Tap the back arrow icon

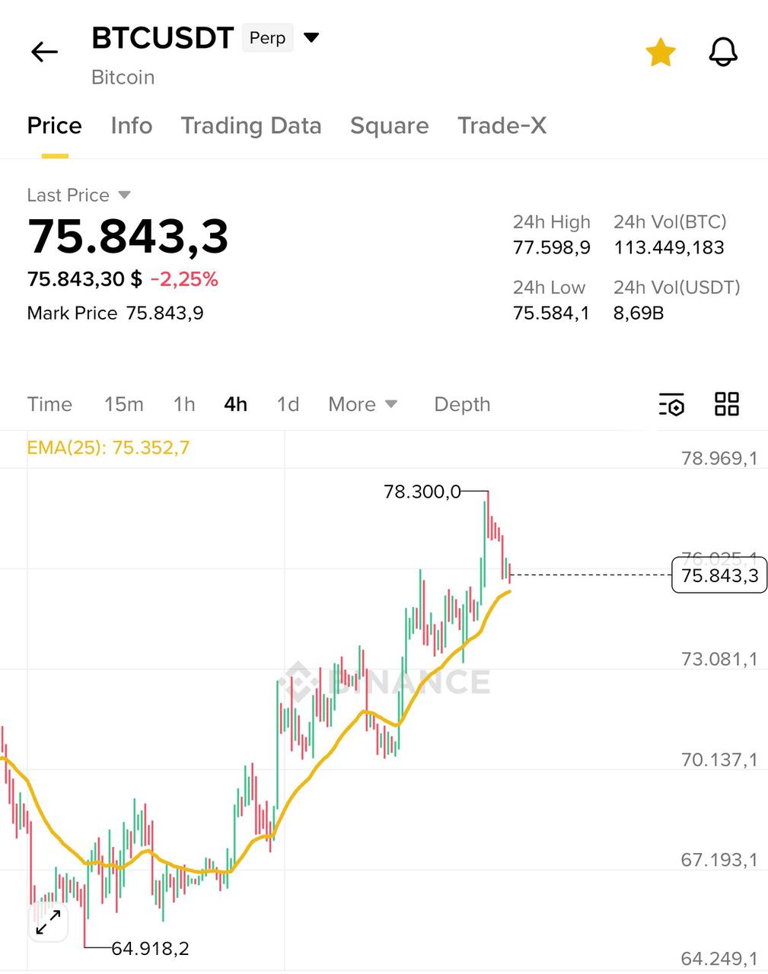pyautogui.click(x=44, y=52)
